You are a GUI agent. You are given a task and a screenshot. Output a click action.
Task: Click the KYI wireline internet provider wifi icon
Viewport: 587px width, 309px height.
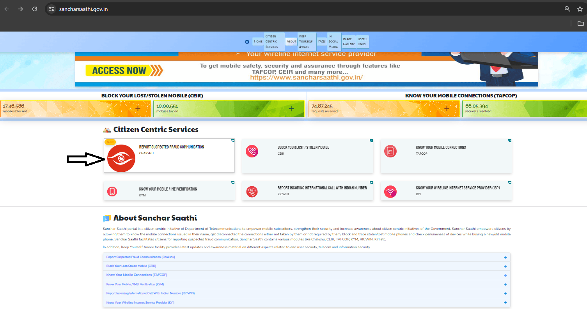[x=390, y=191]
